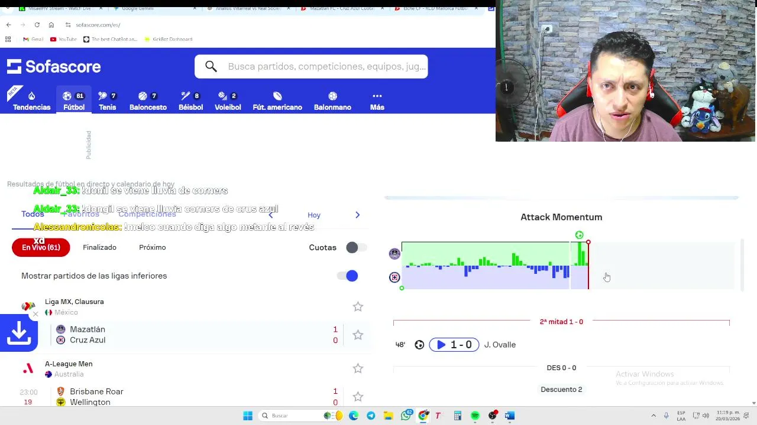Open the Liga MX, Clausura league link

pyautogui.click(x=74, y=302)
